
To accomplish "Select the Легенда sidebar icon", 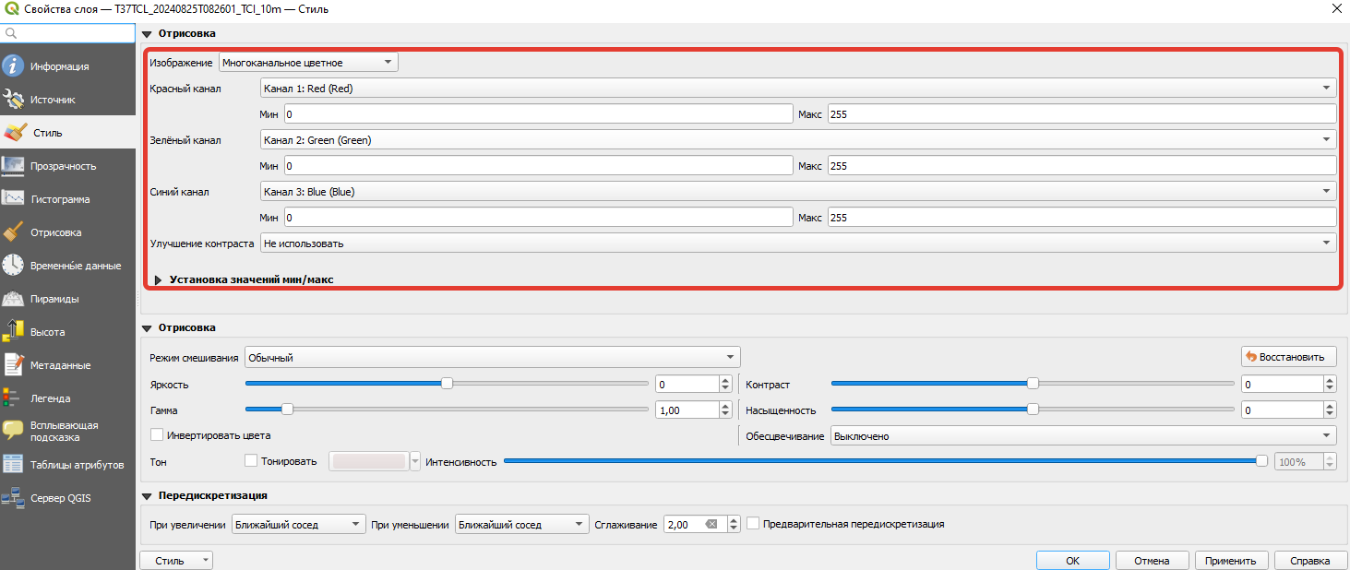I will pos(13,398).
